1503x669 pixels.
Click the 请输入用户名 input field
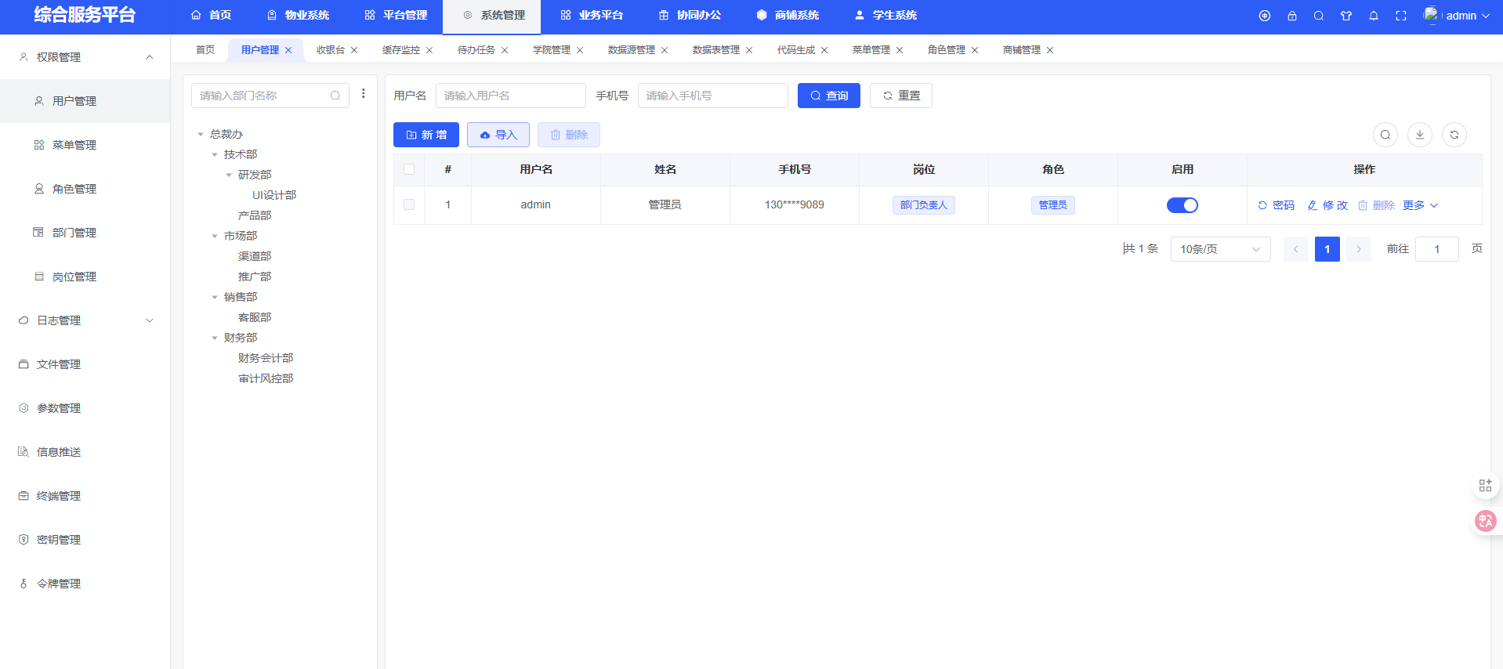(x=510, y=96)
